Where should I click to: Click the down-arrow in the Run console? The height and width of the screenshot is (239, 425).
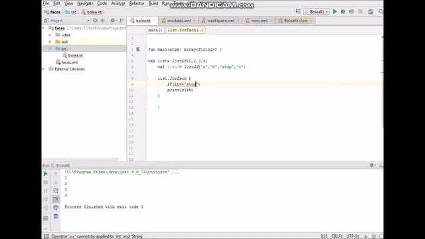pos(56,182)
